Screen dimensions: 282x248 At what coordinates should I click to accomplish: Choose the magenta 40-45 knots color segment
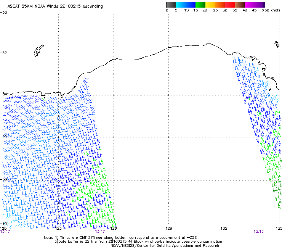click(x=250, y=5)
